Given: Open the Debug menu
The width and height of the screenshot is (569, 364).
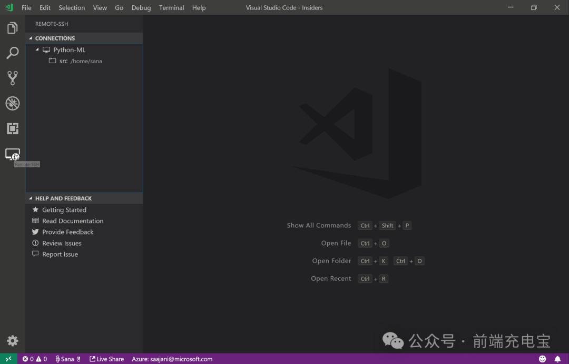Looking at the screenshot, I should [141, 7].
